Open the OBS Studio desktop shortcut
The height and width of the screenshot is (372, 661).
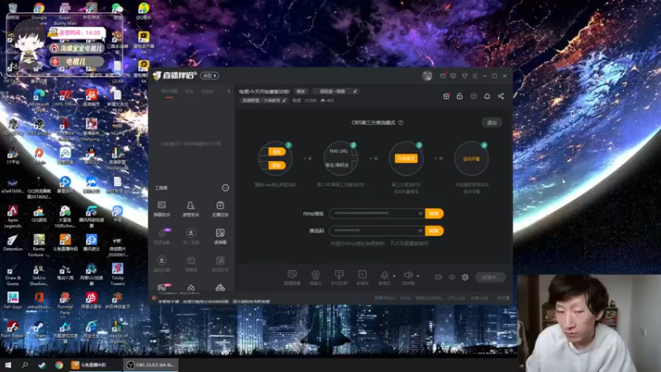(39, 127)
